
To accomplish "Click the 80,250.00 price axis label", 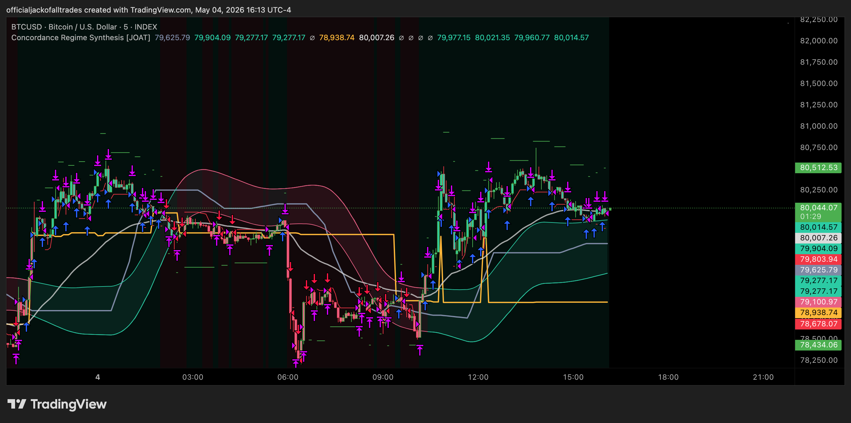I will [x=819, y=190].
